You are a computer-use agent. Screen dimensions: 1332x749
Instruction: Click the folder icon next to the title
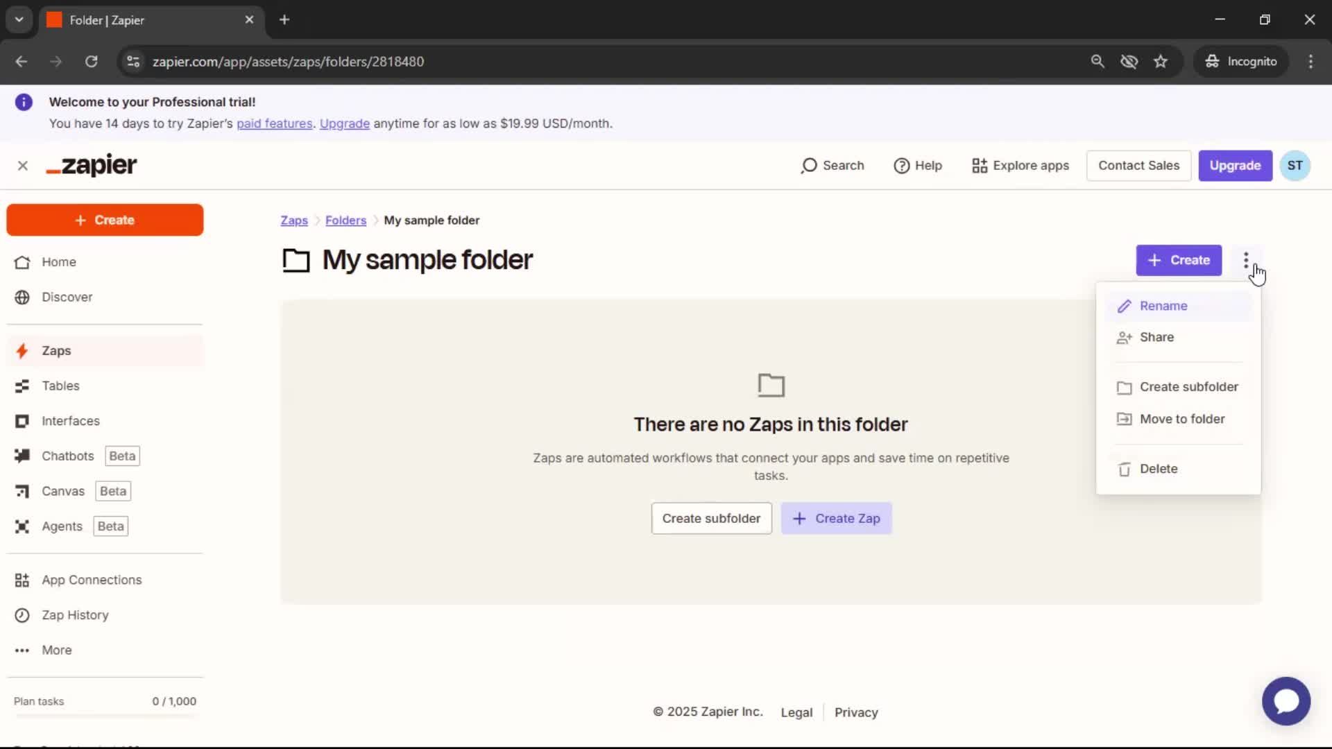click(296, 261)
